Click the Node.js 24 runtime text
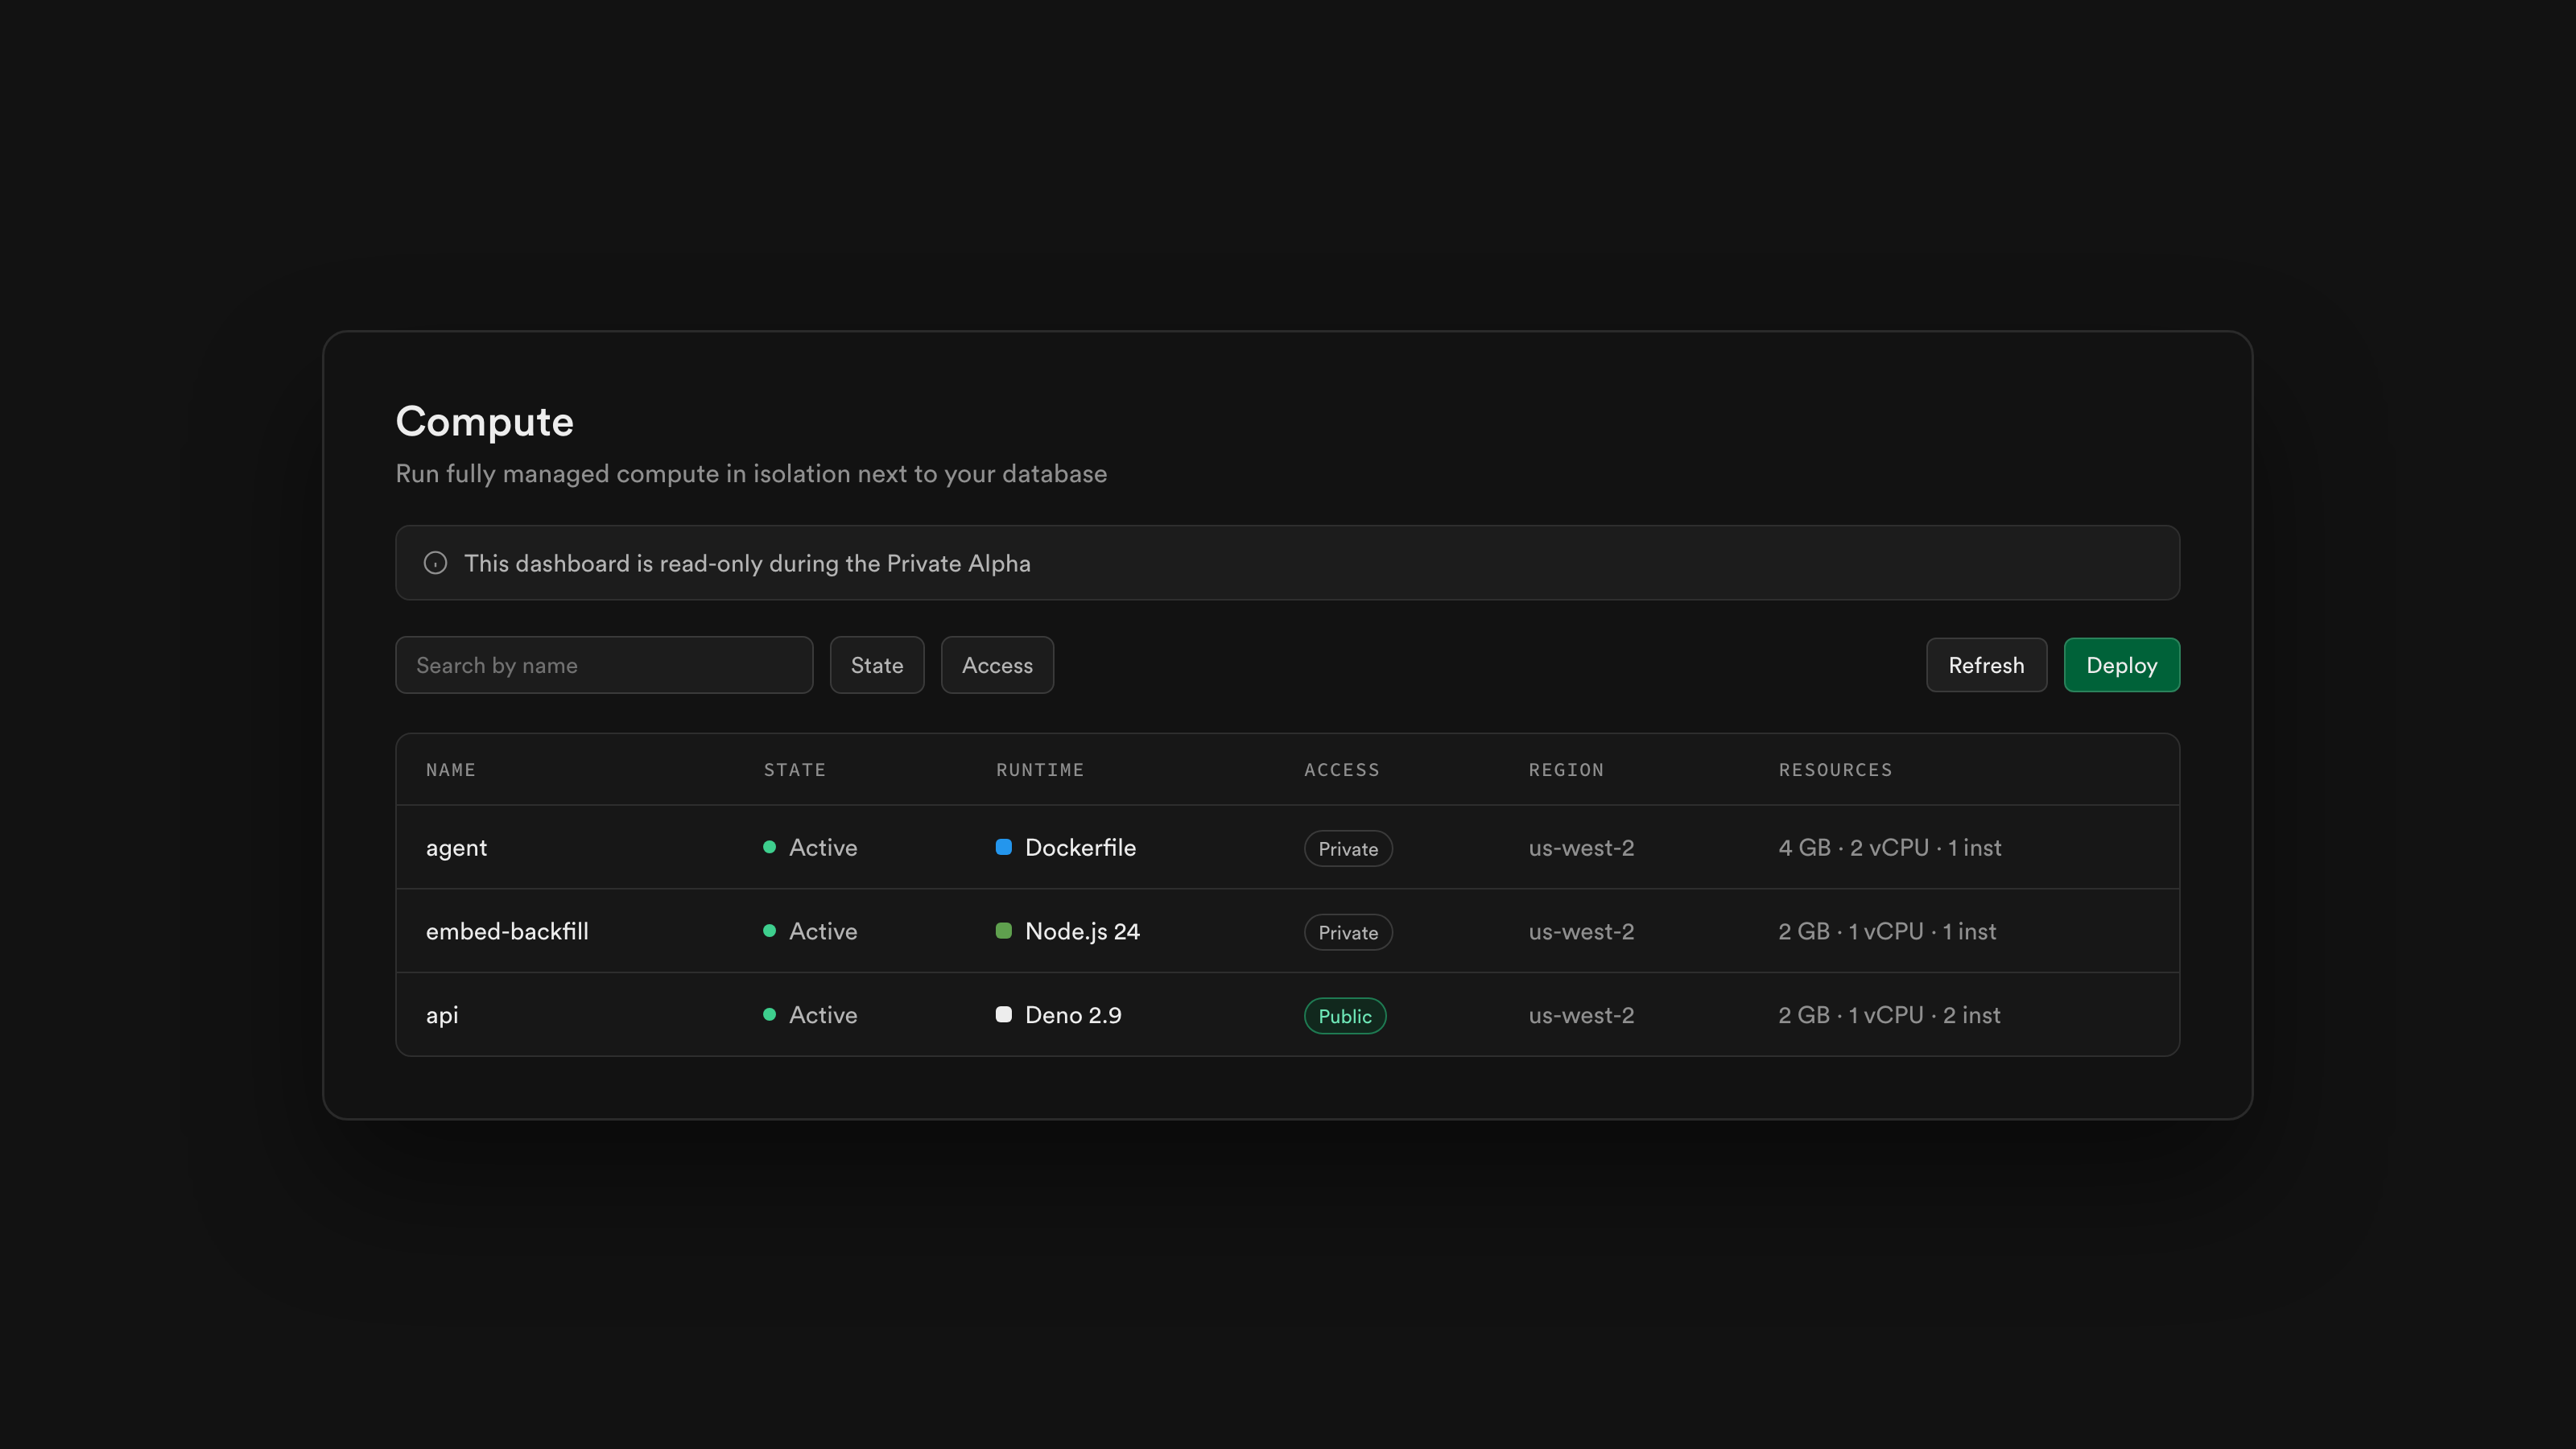This screenshot has height=1449, width=2576. (x=1082, y=931)
